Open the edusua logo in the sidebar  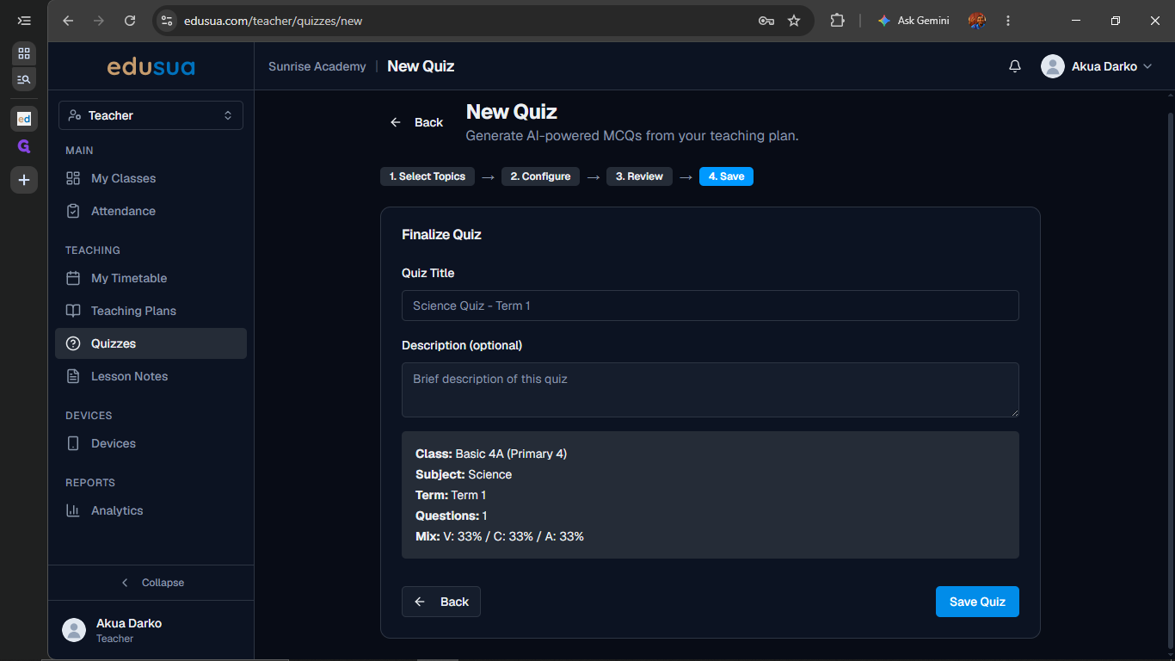(151, 66)
